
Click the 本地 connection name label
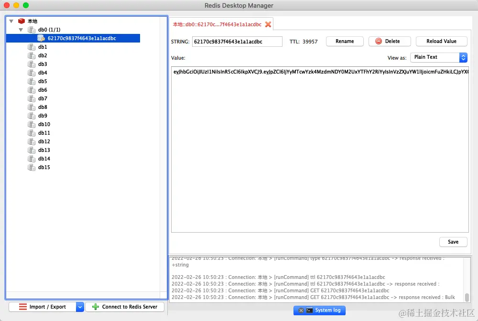pos(33,21)
